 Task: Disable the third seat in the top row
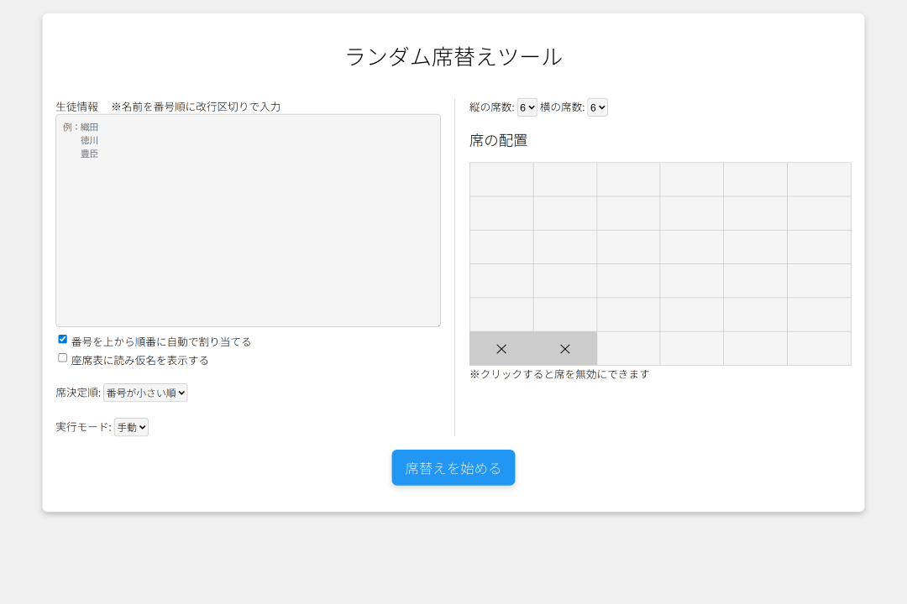(629, 179)
